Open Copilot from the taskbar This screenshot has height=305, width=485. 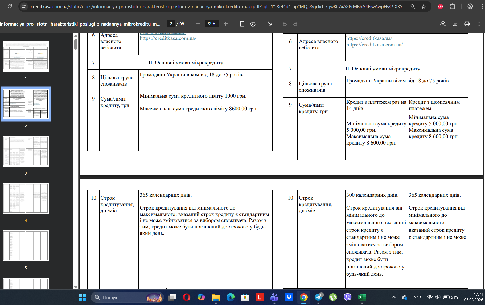point(201,297)
